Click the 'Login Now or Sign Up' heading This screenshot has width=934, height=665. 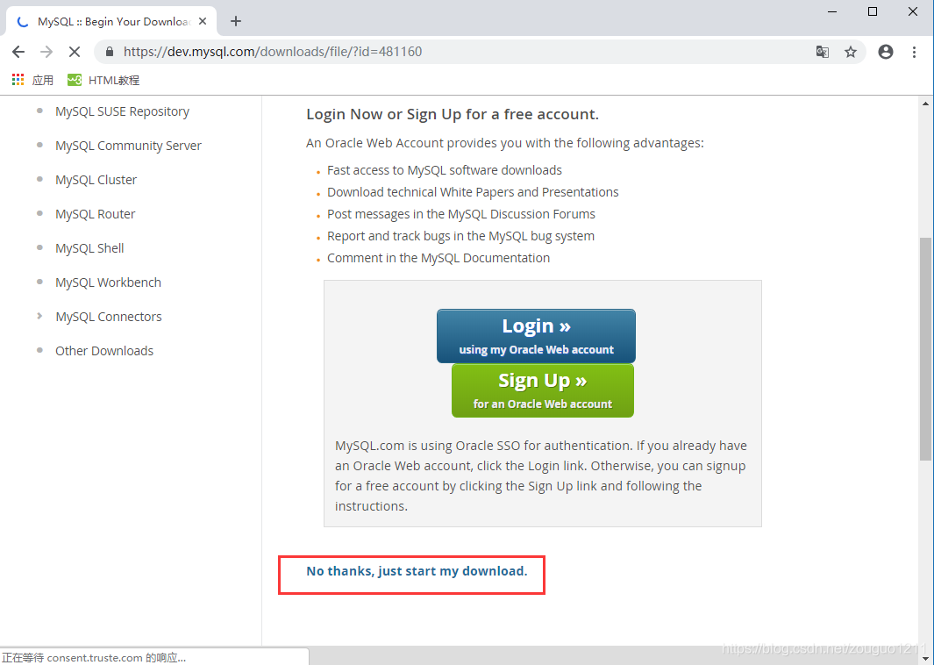pyautogui.click(x=453, y=114)
